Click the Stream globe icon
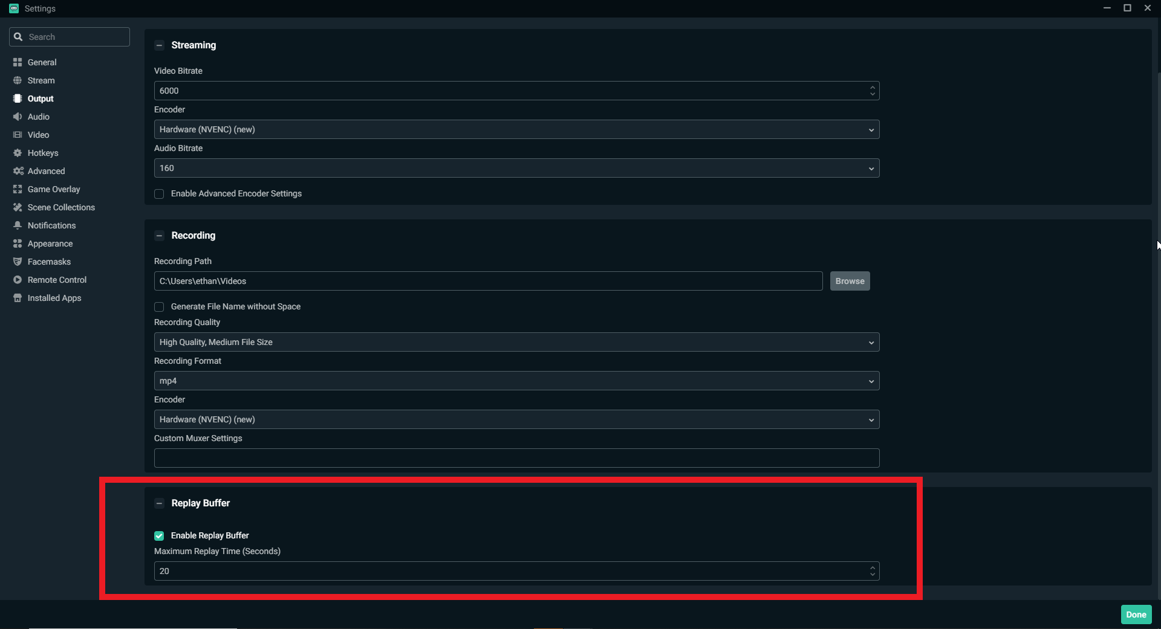 pyautogui.click(x=18, y=80)
